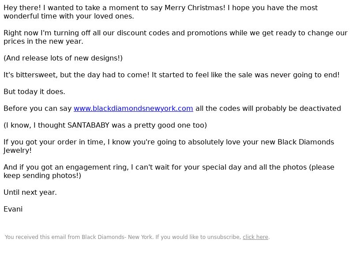Click the text 'prices in the new year.'

(43, 42)
